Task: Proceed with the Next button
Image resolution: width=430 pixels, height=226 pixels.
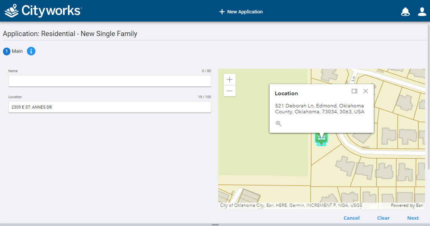Action: coord(413,218)
